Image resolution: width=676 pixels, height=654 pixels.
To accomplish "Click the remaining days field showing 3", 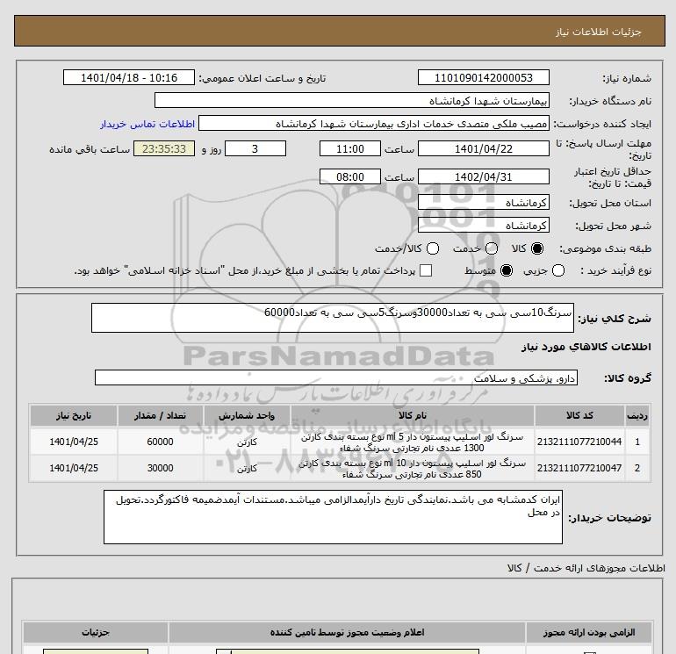I will point(255,148).
